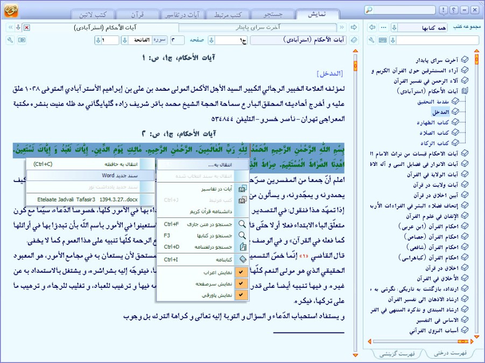Open the book search field dropdown arrow
This screenshot has width=485, height=363.
pos(393,40)
